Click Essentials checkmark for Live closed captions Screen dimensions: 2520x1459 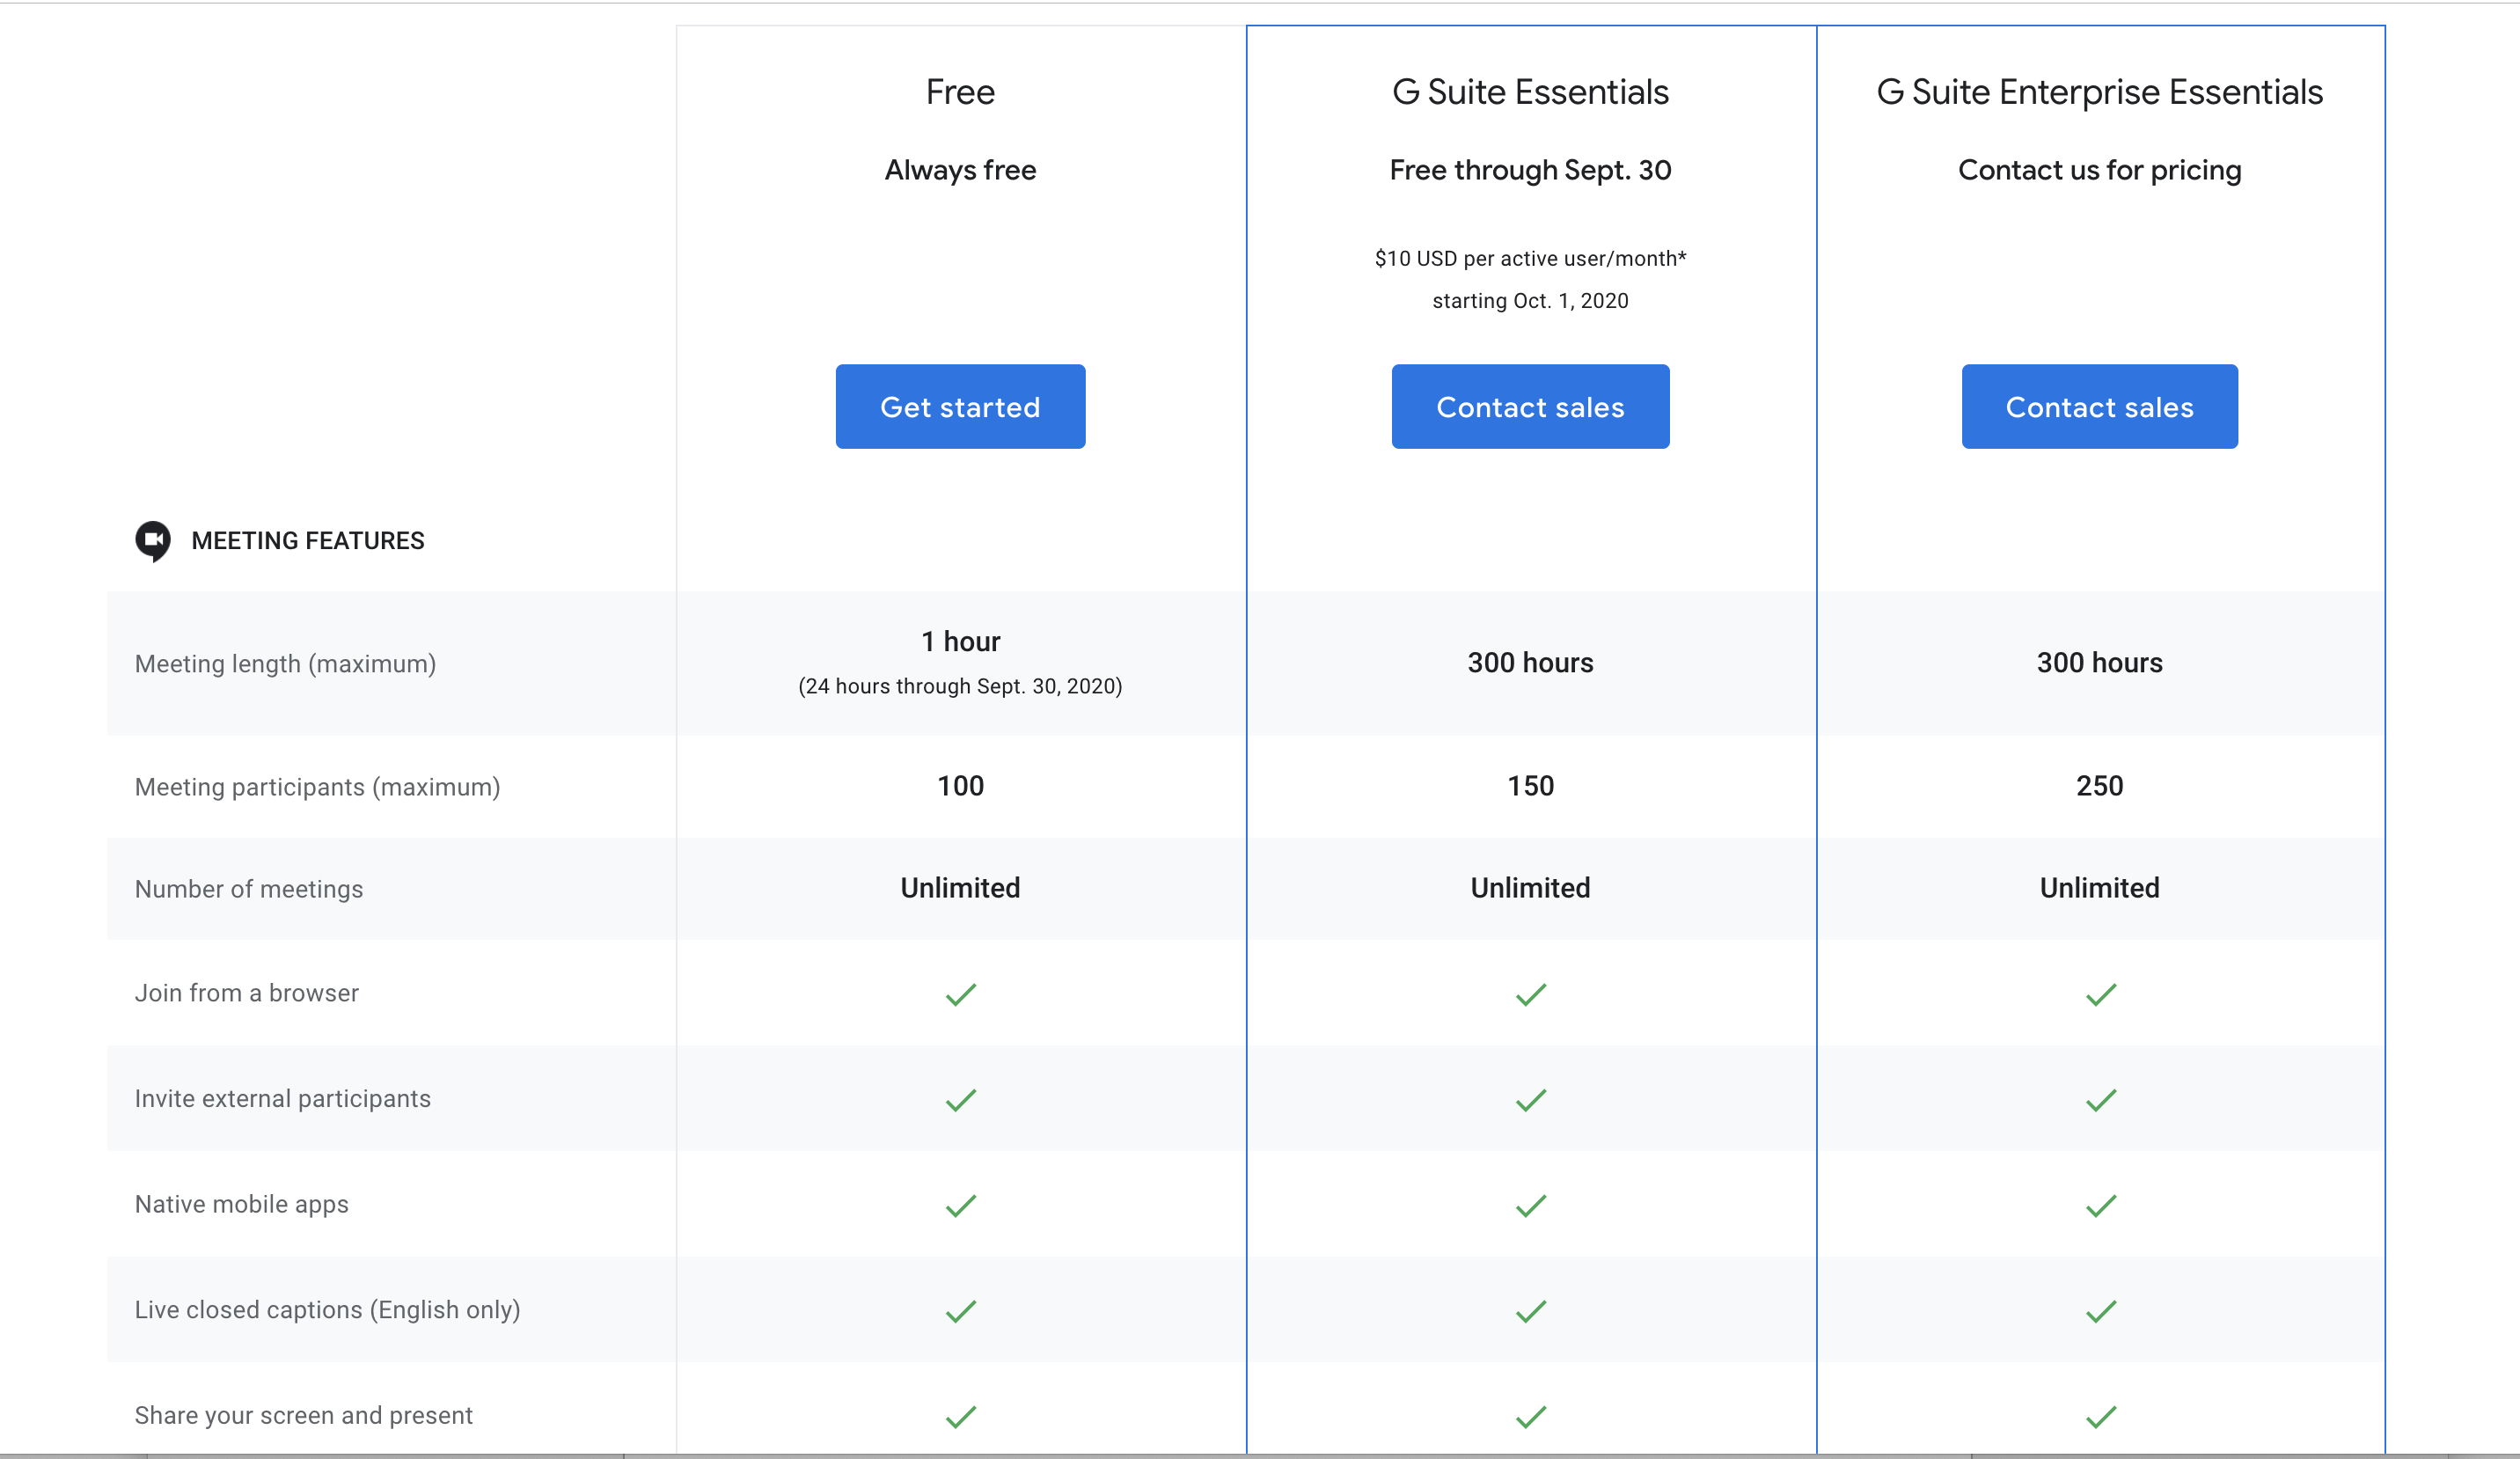point(1530,1311)
